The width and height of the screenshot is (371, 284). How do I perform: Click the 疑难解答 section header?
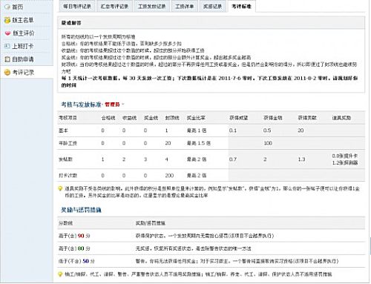(211, 23)
